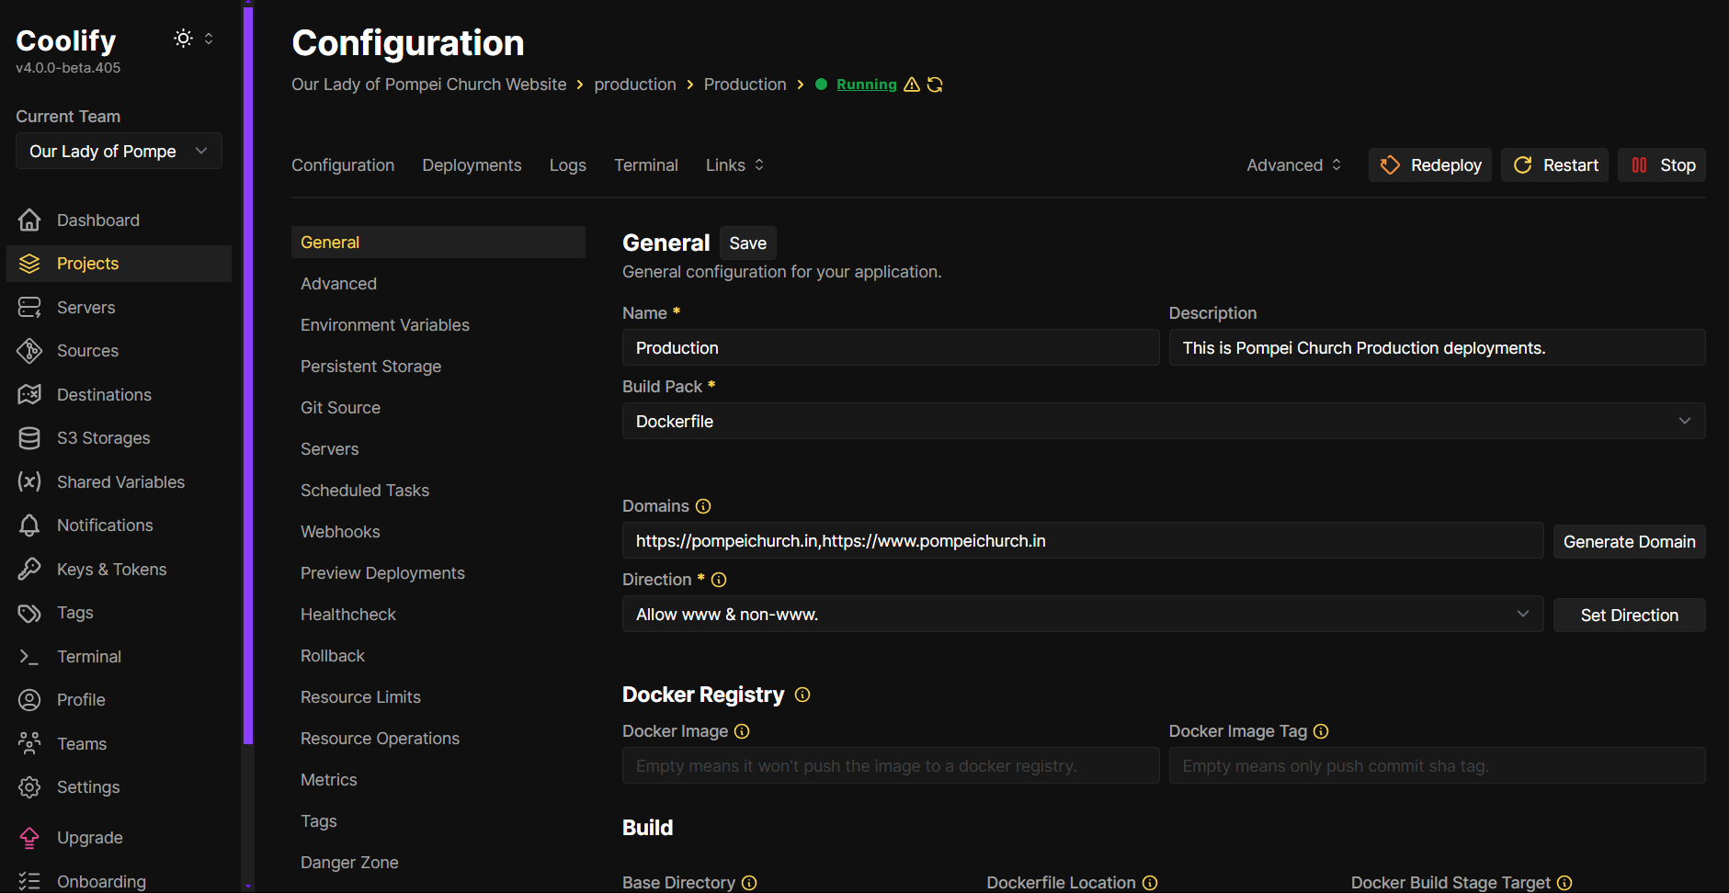1729x893 pixels.
Task: Click the info icon beside Docker Registry heading
Action: pos(802,695)
